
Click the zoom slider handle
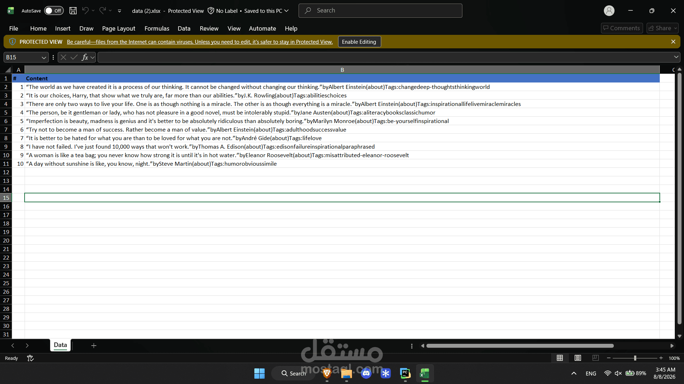[x=635, y=358]
